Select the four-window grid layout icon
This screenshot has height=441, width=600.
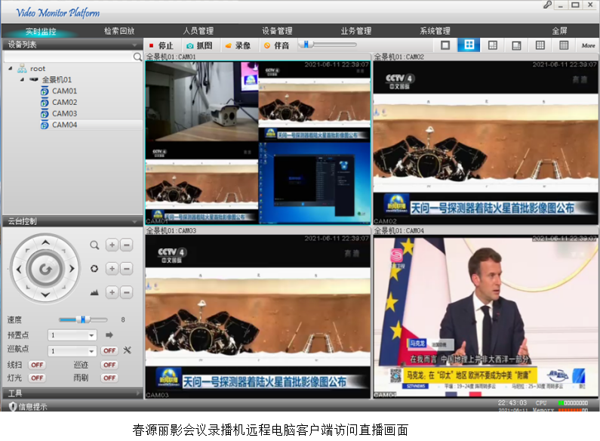click(469, 45)
